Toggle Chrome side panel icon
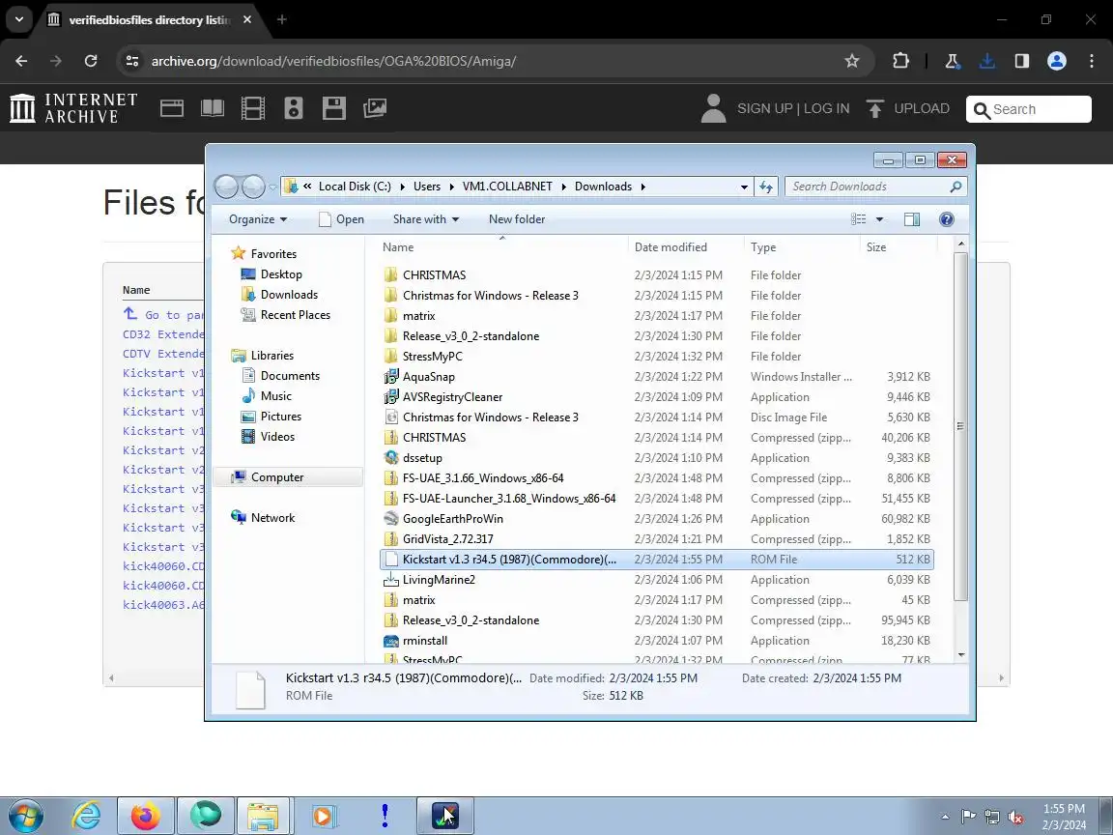1113x835 pixels. 1021,61
